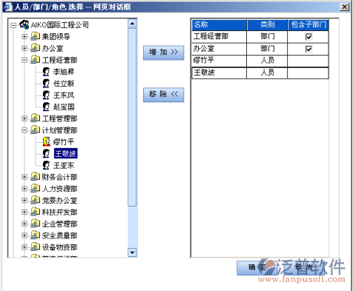Collapse the 工程经营部 tree node
Image resolution: width=353 pixels, height=291 pixels.
point(24,60)
